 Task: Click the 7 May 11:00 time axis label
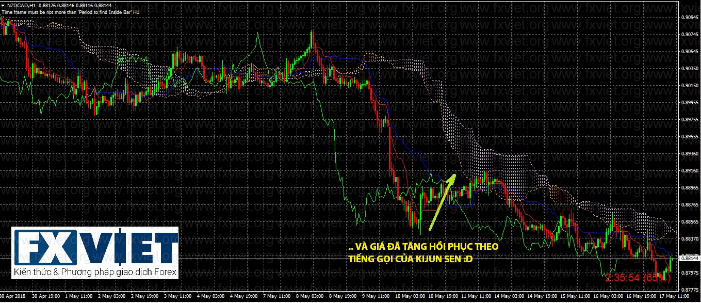[x=277, y=297]
